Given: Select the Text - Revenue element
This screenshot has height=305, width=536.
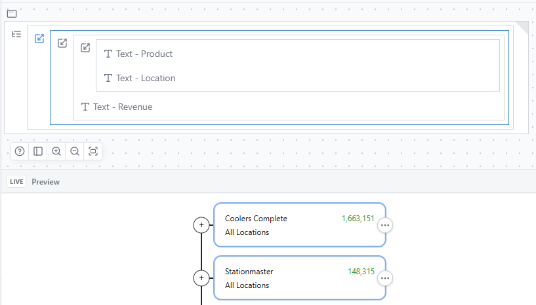Looking at the screenshot, I should [122, 107].
